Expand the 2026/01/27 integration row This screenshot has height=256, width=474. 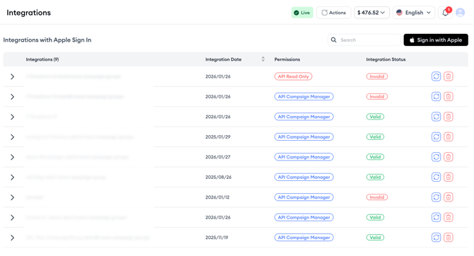[x=13, y=157]
